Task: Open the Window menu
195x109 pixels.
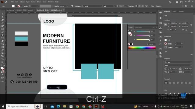Action: (51, 2)
